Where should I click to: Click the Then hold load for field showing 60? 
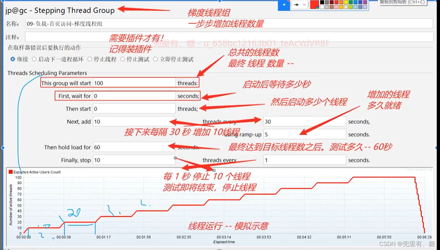point(134,147)
